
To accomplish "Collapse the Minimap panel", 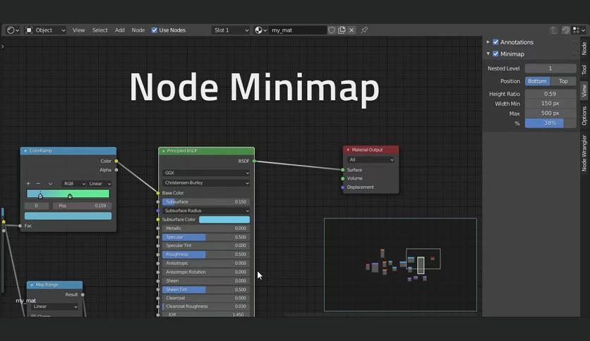I will pos(488,54).
